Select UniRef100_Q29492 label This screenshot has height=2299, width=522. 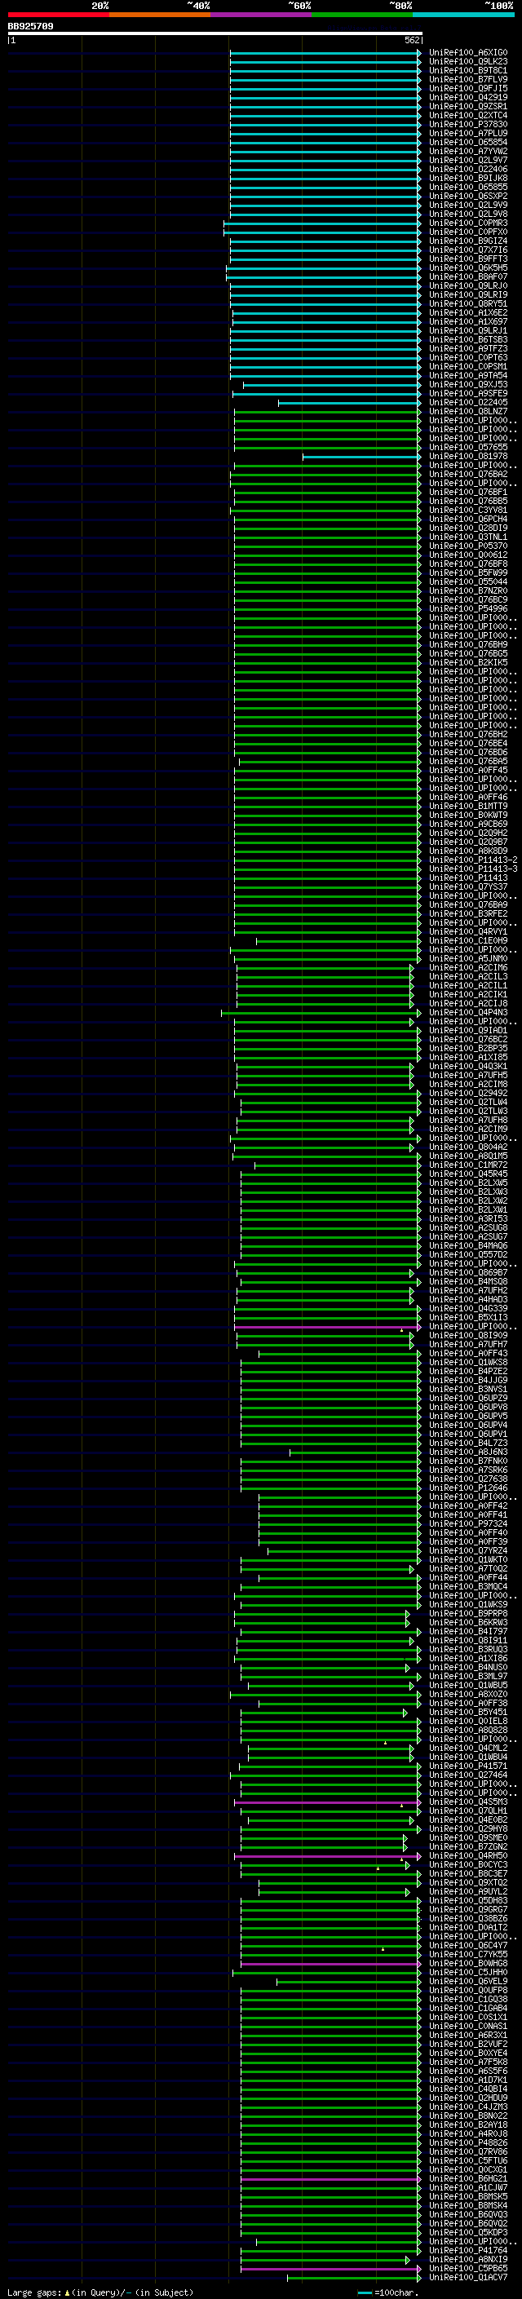(x=468, y=1094)
